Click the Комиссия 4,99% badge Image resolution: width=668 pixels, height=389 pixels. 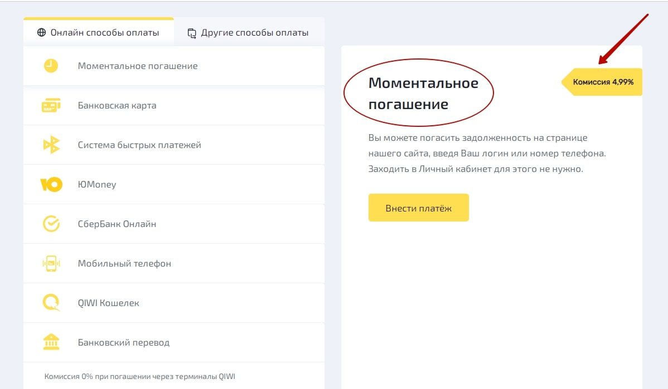(602, 82)
